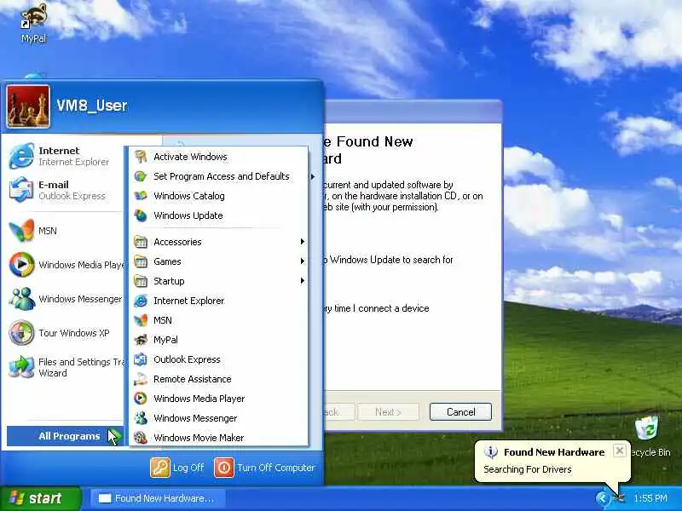
Task: Click the Games folder icon
Action: (x=141, y=261)
